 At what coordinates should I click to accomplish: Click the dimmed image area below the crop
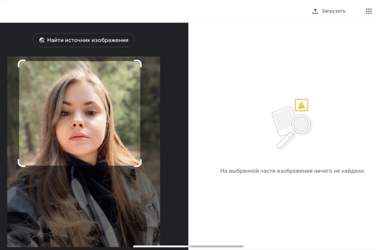tap(83, 204)
